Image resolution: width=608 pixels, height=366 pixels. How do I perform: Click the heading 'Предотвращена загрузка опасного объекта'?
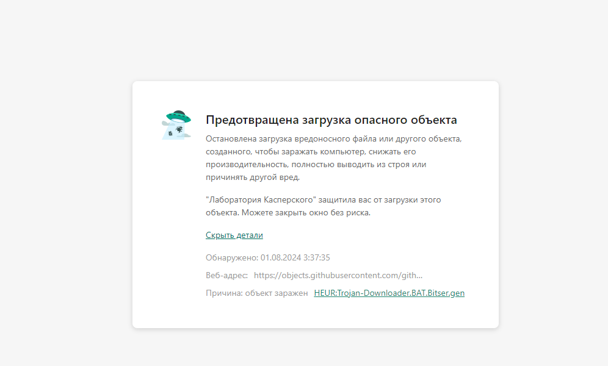tap(331, 120)
